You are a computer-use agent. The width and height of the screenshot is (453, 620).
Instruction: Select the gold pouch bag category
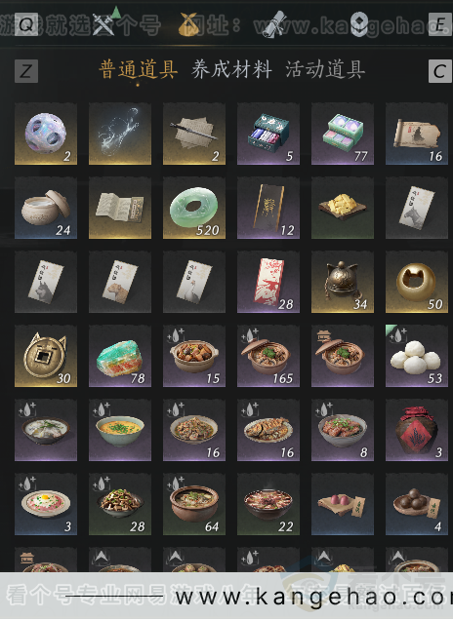(x=189, y=24)
